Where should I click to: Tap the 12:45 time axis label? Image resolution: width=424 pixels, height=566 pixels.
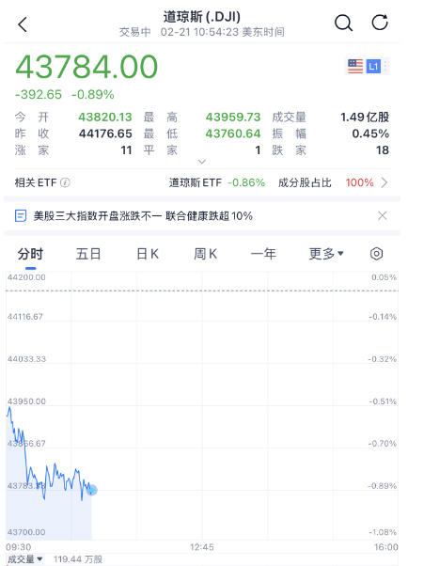tap(202, 547)
